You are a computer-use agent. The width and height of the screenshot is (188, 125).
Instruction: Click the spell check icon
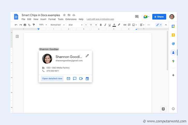(x=29, y=25)
